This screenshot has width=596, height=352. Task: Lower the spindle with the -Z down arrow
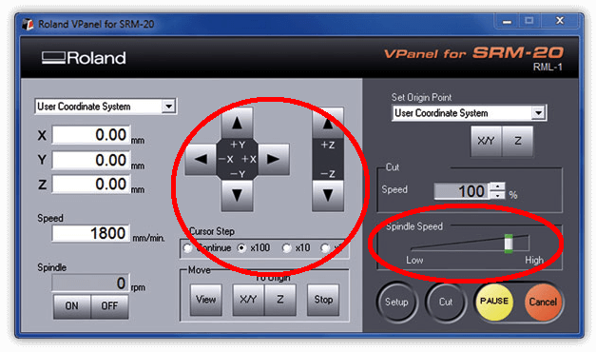coord(328,195)
